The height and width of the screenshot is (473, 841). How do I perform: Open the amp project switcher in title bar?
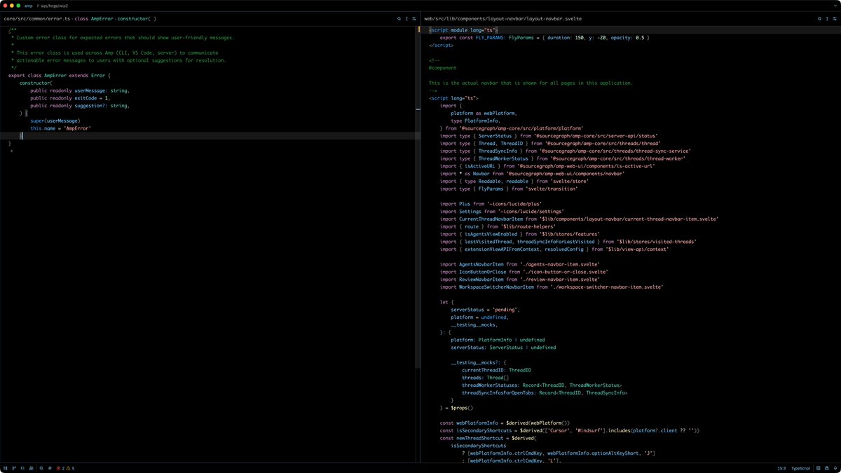click(x=29, y=6)
